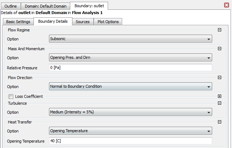Enable the Loss Coefficient checkbox

pos(11,96)
